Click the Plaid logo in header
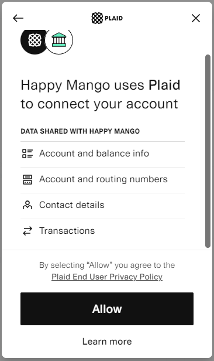The image size is (214, 361). click(107, 18)
